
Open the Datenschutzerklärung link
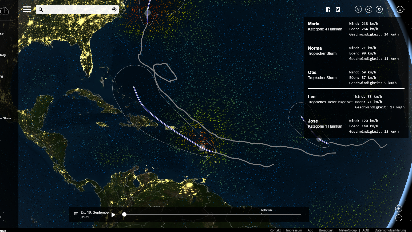pyautogui.click(x=390, y=230)
